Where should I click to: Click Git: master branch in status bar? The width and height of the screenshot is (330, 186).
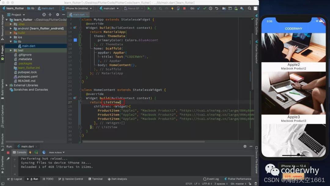tap(238, 184)
